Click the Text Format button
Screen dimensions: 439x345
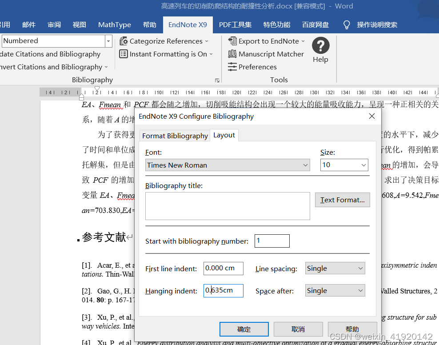coord(343,200)
